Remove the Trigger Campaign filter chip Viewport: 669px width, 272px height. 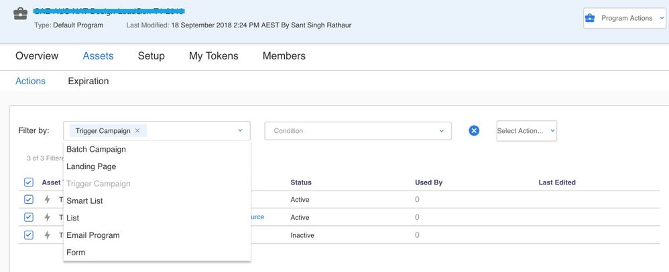tap(137, 131)
